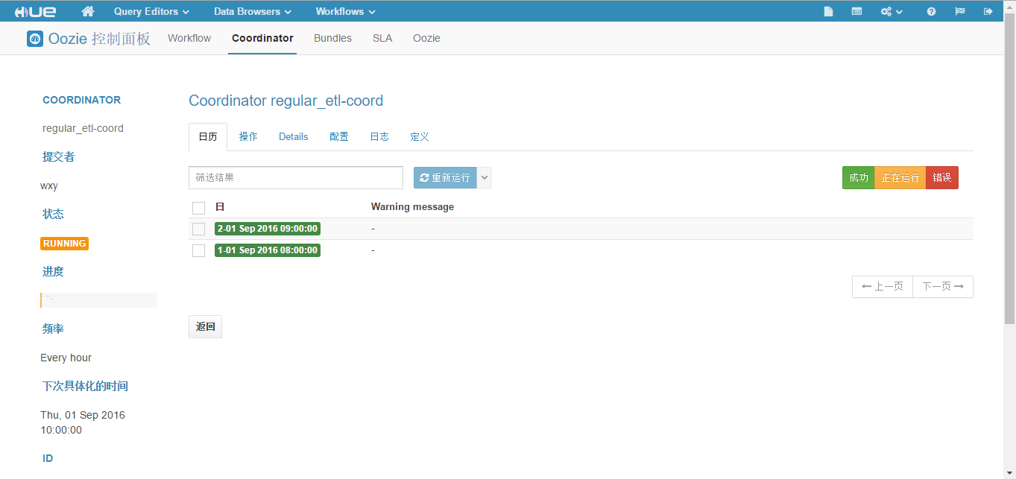Screen dimensions: 1016x479
Task: Click the 返回 back button
Action: click(x=205, y=327)
